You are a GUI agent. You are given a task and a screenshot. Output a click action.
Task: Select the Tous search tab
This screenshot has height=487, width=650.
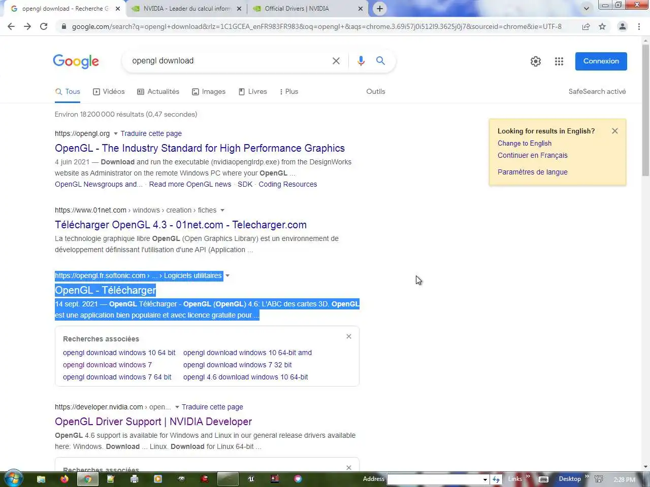click(x=68, y=91)
